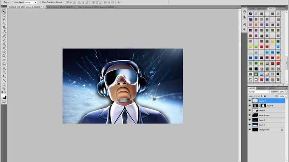Select the Pen tool
Viewport: 289px width, 162px height.
tap(4, 68)
